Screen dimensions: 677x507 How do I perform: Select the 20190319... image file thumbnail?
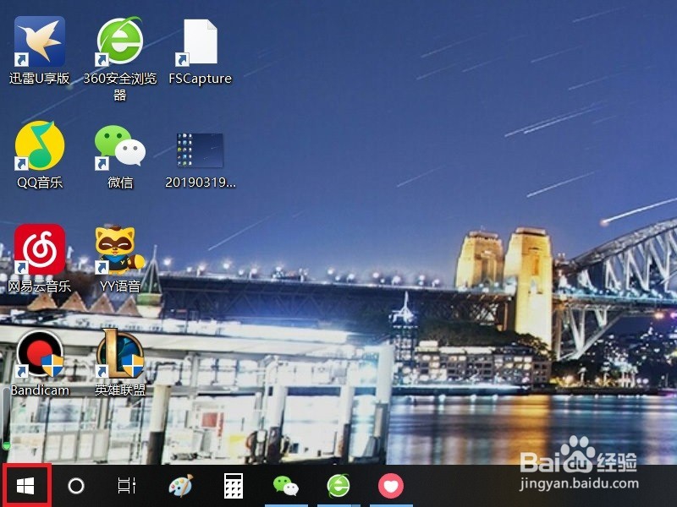(x=200, y=150)
